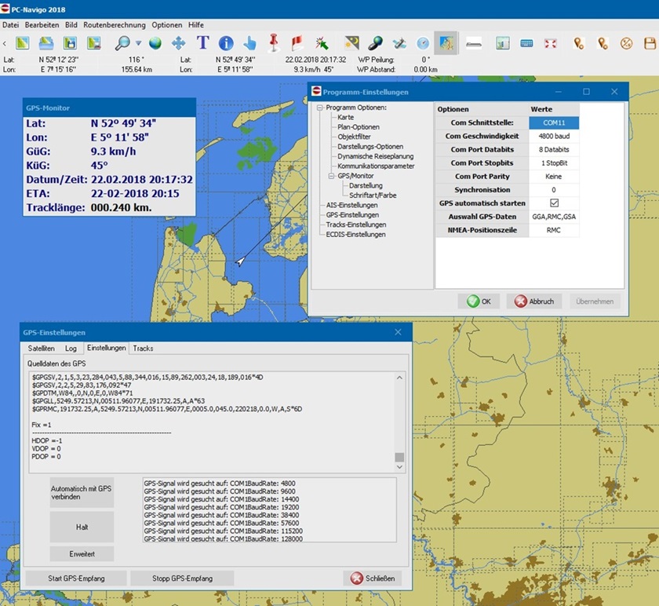The image size is (659, 606).
Task: Click the blue info icon
Action: (x=226, y=43)
